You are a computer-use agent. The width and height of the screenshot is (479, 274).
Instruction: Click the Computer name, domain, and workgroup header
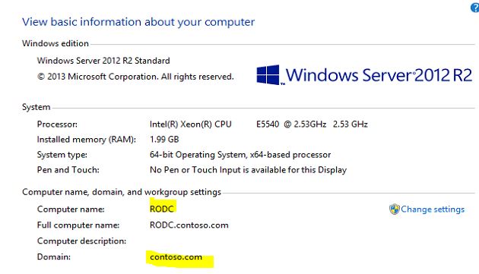[122, 192]
